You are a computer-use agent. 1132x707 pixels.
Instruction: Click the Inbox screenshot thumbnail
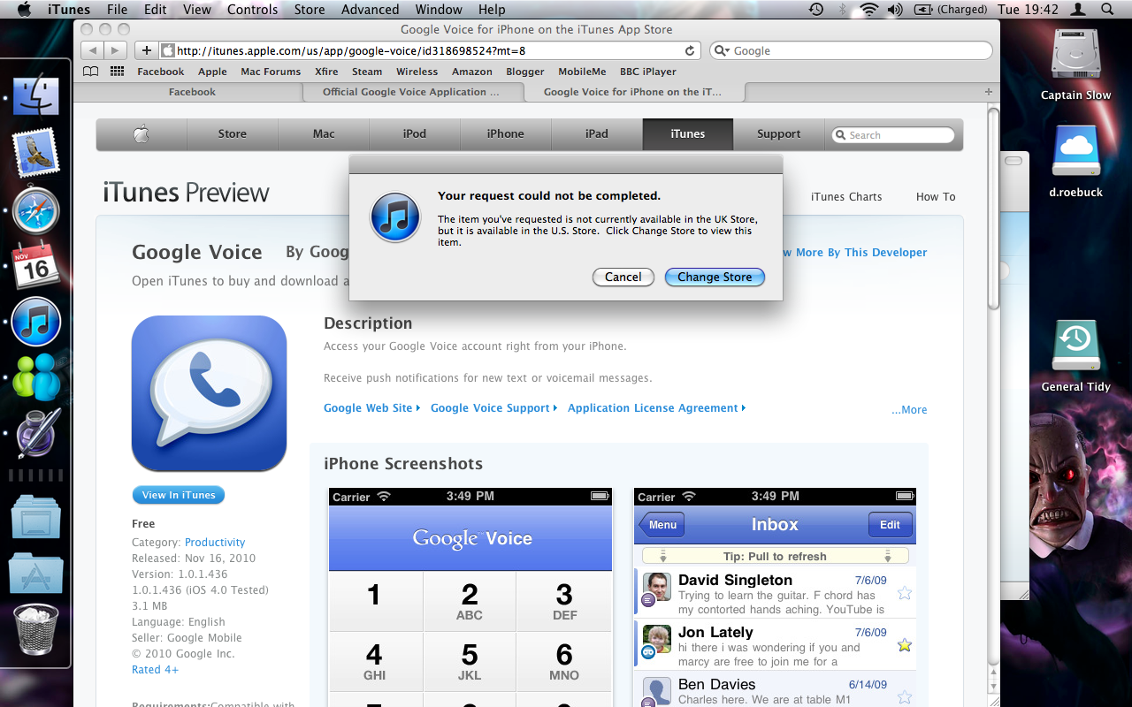[775, 597]
